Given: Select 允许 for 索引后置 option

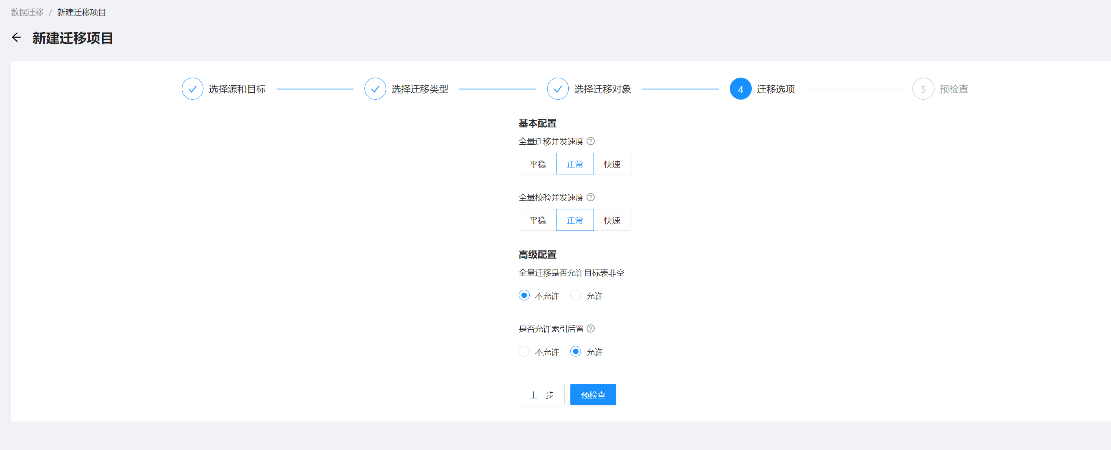Looking at the screenshot, I should coord(575,351).
